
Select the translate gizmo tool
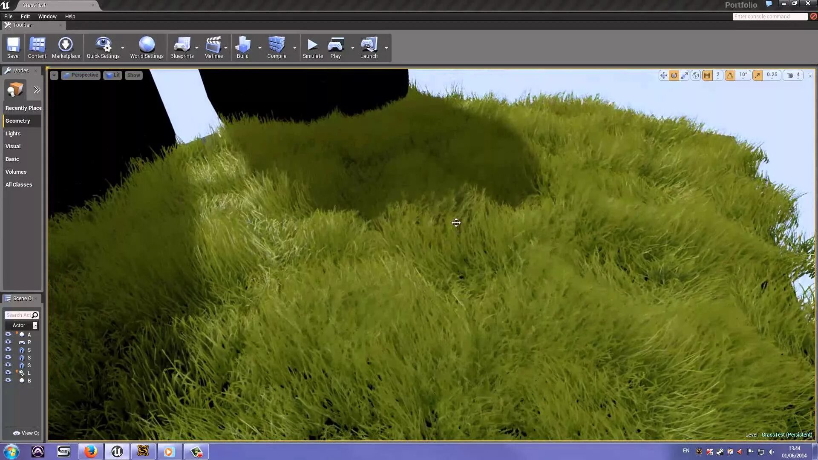(x=663, y=75)
